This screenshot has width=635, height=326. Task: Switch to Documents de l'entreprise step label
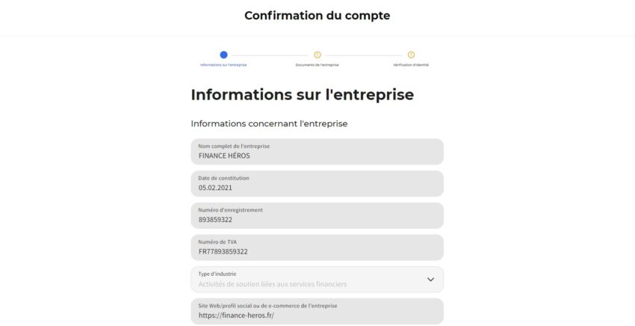click(317, 65)
